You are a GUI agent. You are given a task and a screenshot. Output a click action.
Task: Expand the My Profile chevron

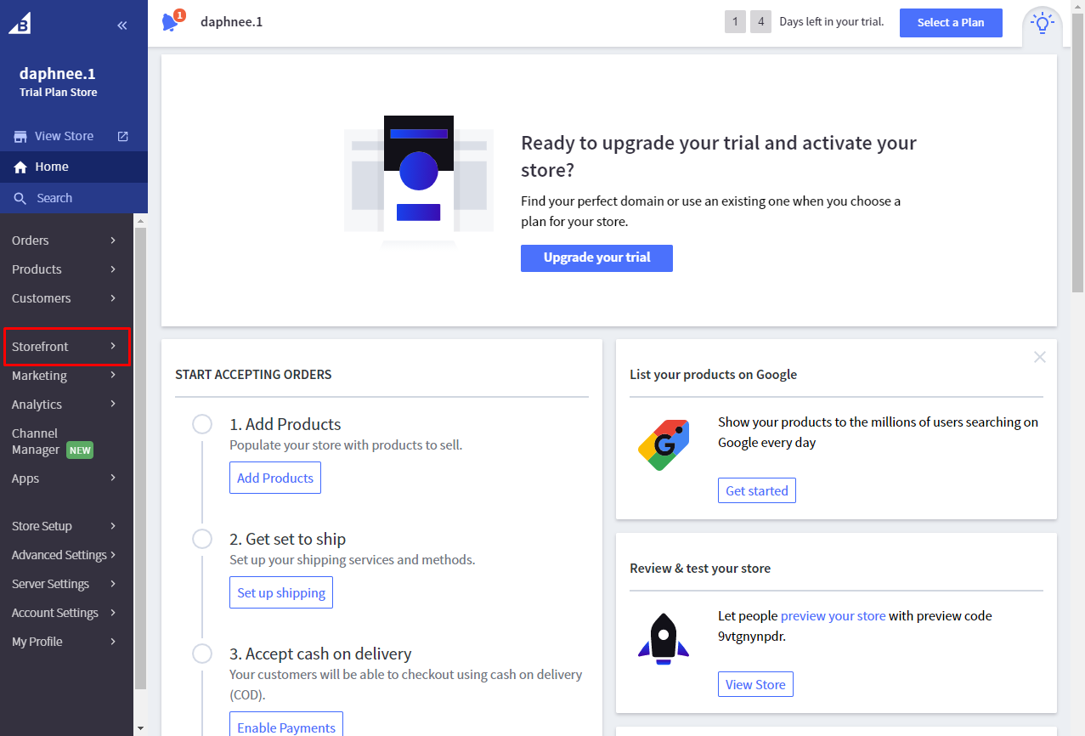[113, 641]
